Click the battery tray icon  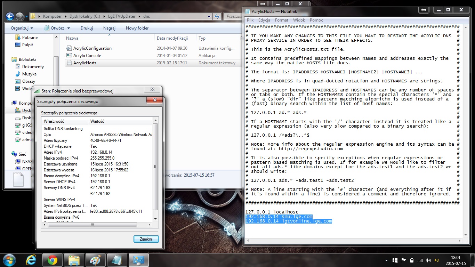(x=412, y=260)
